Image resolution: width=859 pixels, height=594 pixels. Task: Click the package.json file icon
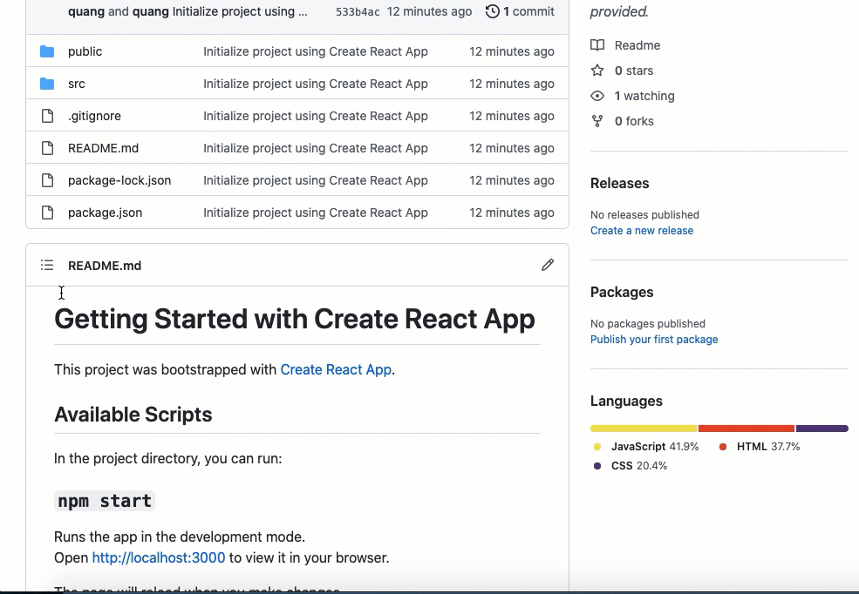48,213
